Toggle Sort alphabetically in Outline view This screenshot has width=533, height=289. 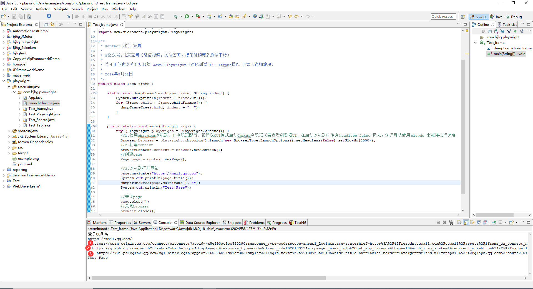coord(496,31)
